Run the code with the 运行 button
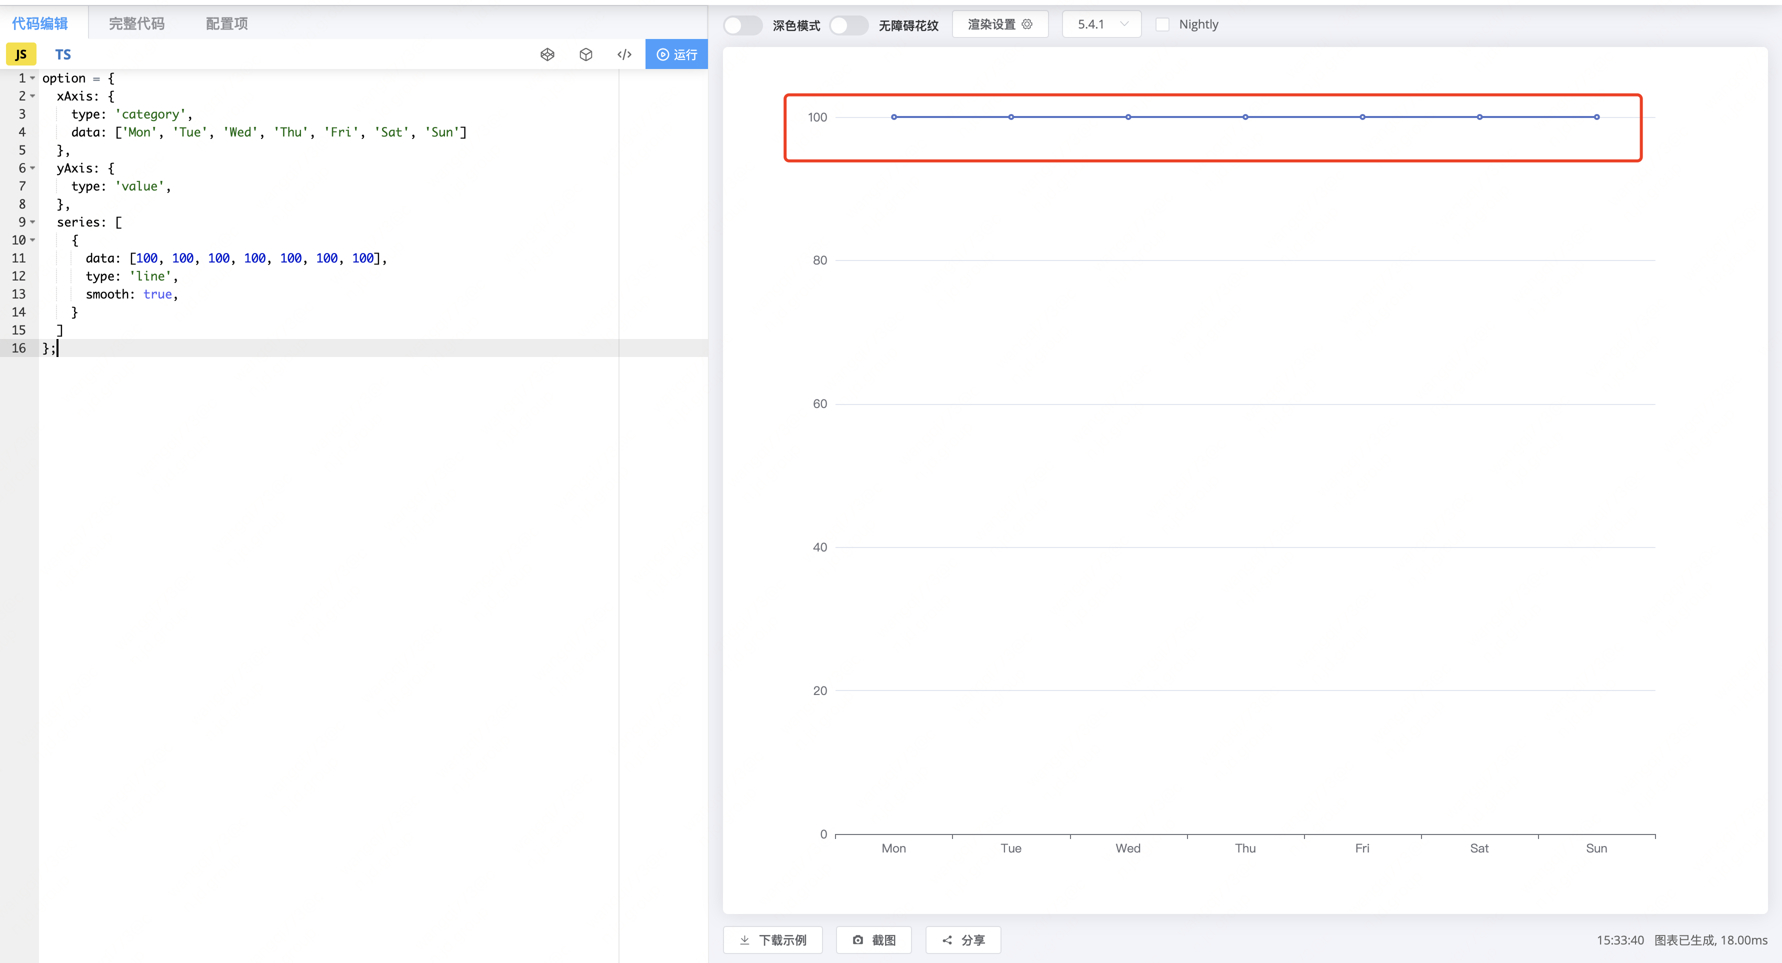The width and height of the screenshot is (1782, 963). point(676,54)
